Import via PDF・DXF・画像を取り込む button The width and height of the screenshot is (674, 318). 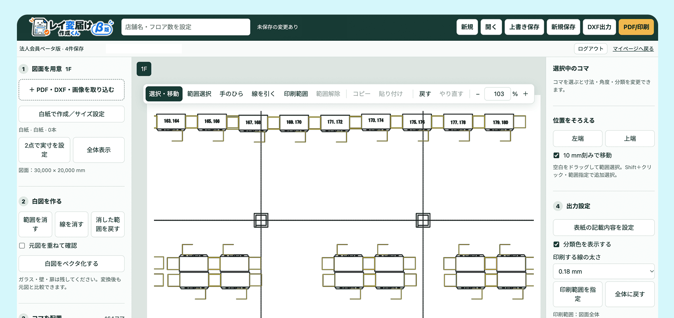click(x=71, y=90)
